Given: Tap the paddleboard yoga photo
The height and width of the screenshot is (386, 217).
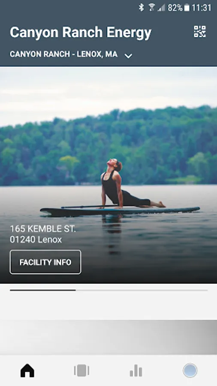Looking at the screenshot, I should [108, 175].
